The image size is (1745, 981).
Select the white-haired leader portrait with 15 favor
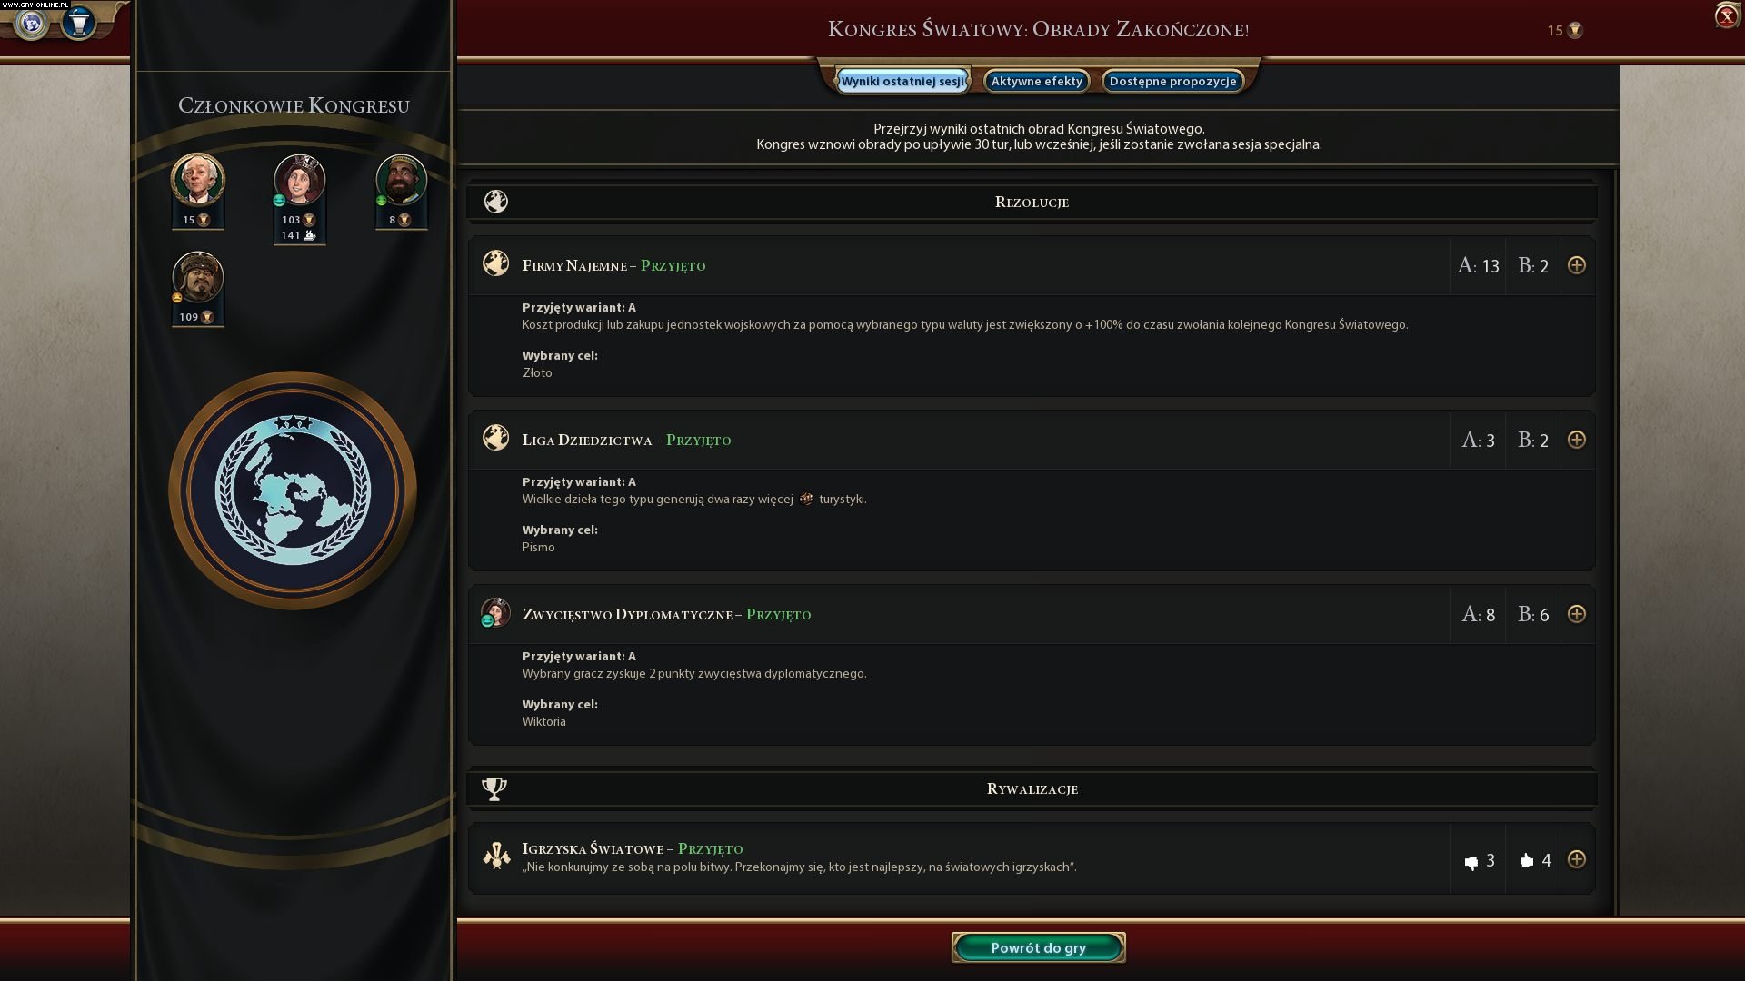pyautogui.click(x=197, y=179)
